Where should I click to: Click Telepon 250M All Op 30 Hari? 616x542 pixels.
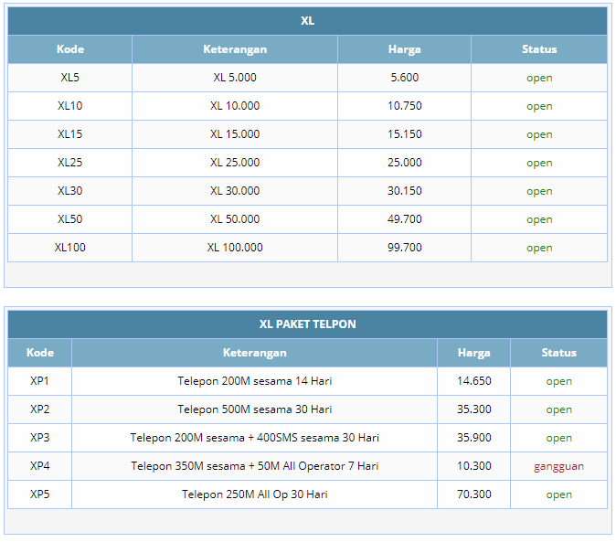254,494
